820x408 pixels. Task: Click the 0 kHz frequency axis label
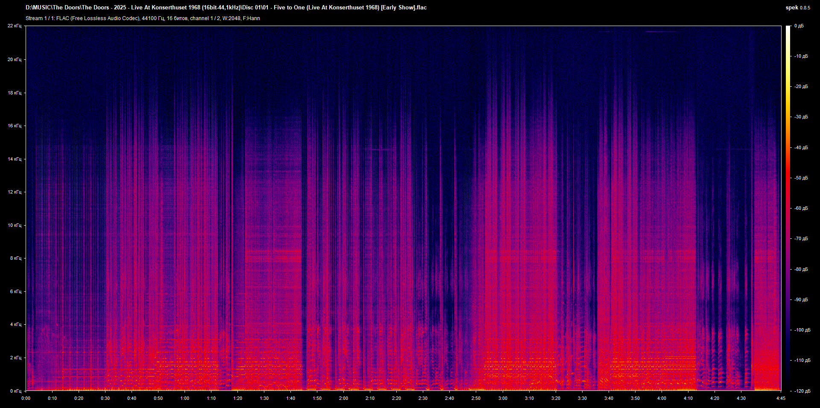tap(15, 391)
